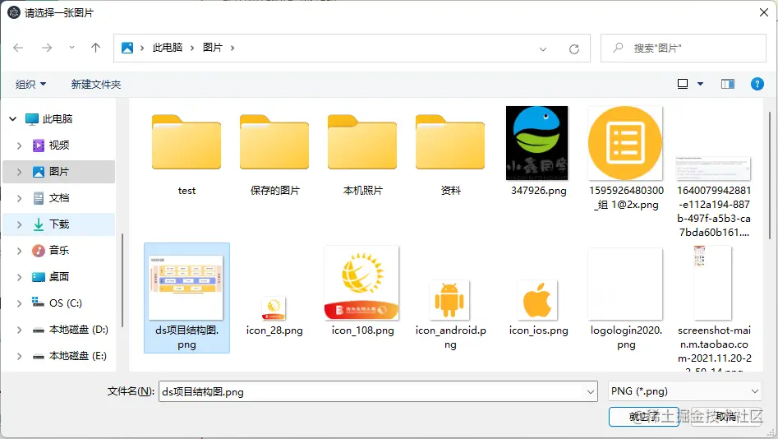Open 桌面 in the sidebar
The image size is (778, 439).
(x=58, y=277)
